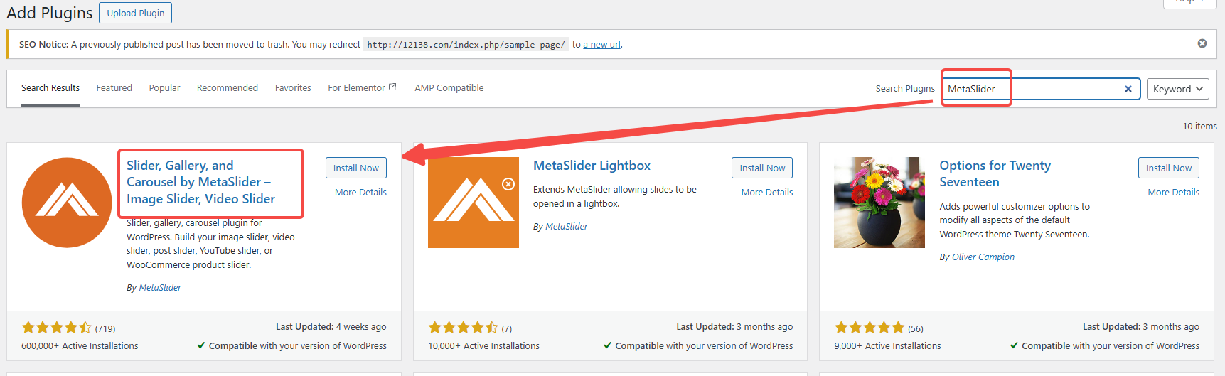Screen dimensions: 1225x376
Task: Open the Recommended plugins tab
Action: coord(228,88)
